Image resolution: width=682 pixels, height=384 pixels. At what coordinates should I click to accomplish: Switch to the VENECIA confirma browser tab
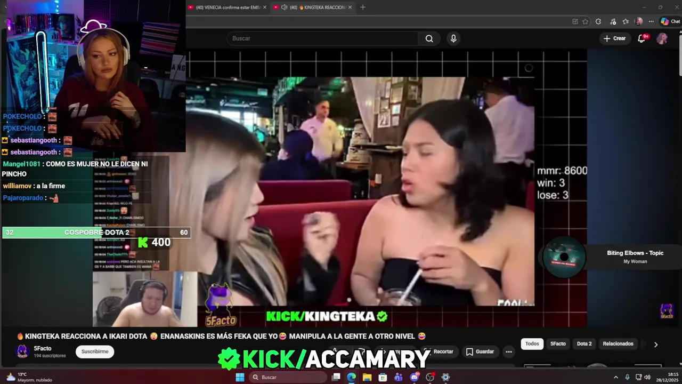(x=227, y=7)
